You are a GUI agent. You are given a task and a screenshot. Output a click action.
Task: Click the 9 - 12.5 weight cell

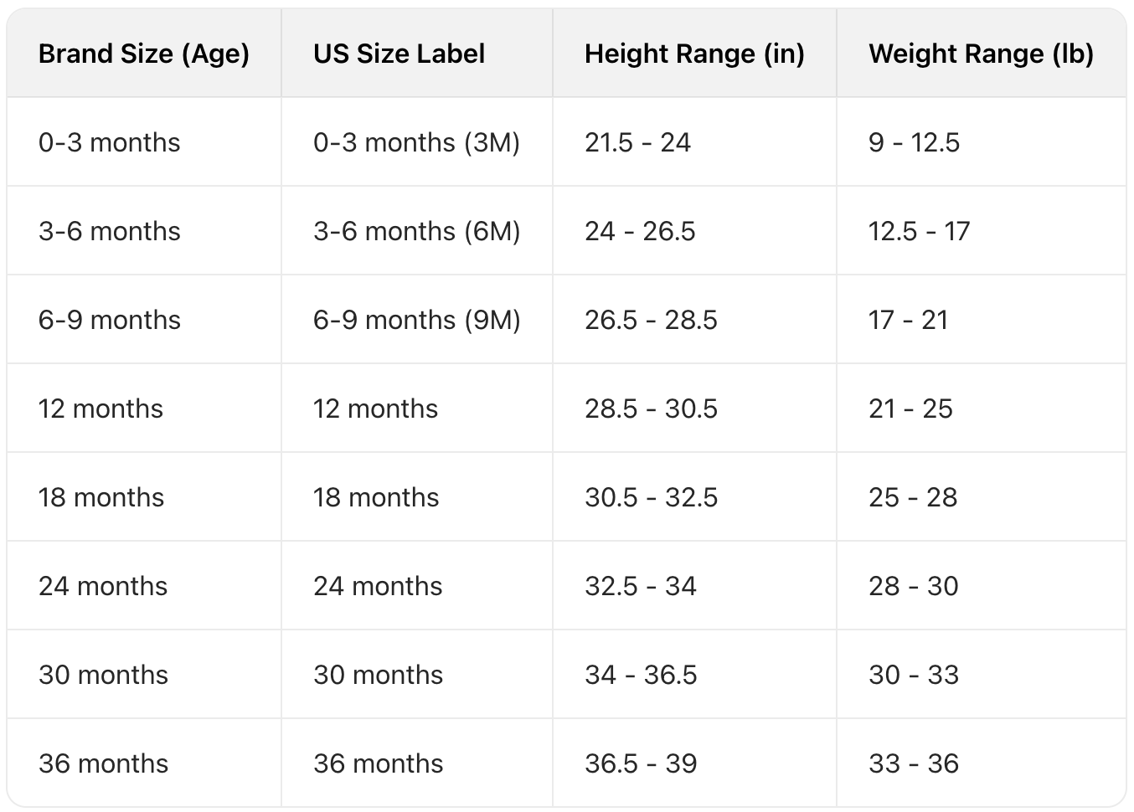(x=914, y=142)
